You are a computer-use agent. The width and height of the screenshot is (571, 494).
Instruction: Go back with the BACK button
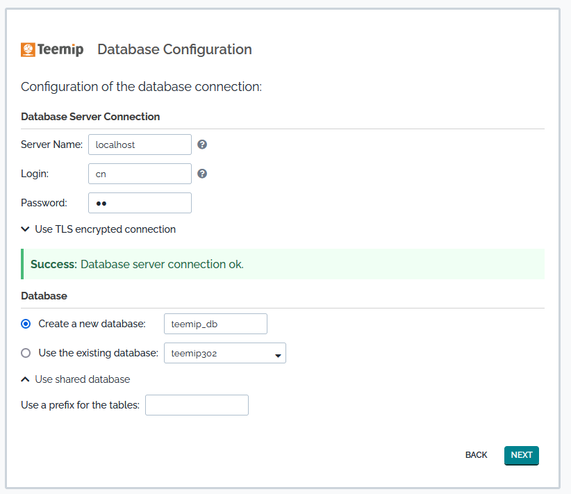pyautogui.click(x=476, y=455)
